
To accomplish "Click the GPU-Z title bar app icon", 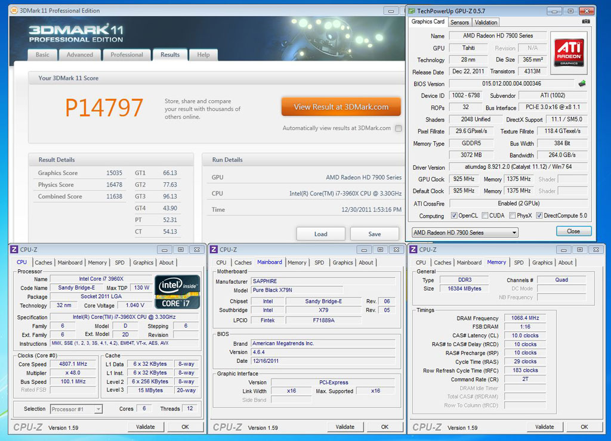I will pyautogui.click(x=412, y=11).
